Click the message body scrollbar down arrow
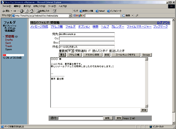Image resolution: width=176 pixels, height=129 pixels. tap(146, 106)
